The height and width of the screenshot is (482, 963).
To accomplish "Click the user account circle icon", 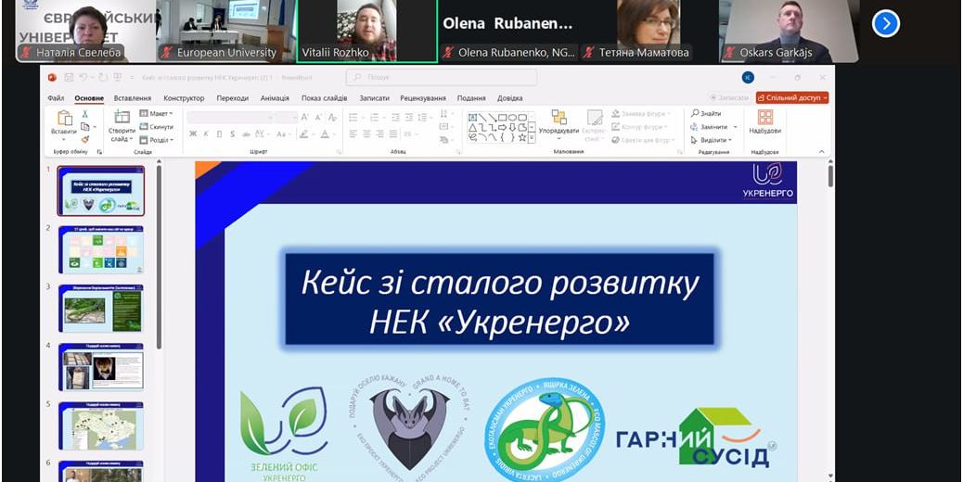I will point(748,77).
